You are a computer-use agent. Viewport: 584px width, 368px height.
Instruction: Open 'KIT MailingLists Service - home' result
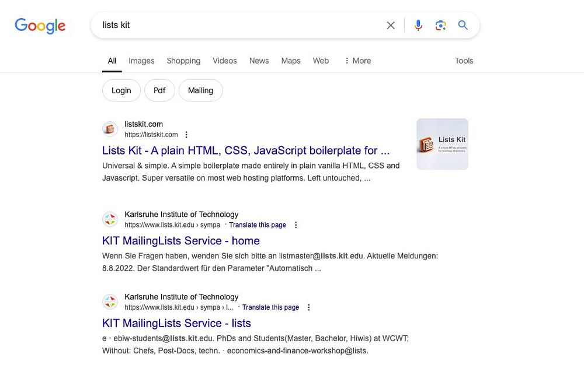tap(181, 241)
